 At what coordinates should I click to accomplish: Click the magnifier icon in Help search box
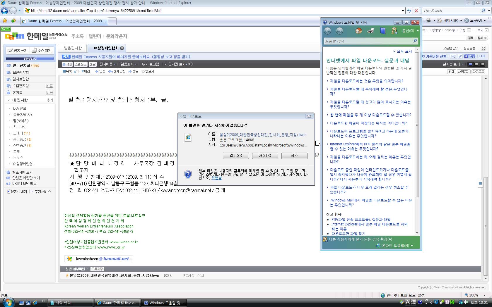click(x=415, y=41)
